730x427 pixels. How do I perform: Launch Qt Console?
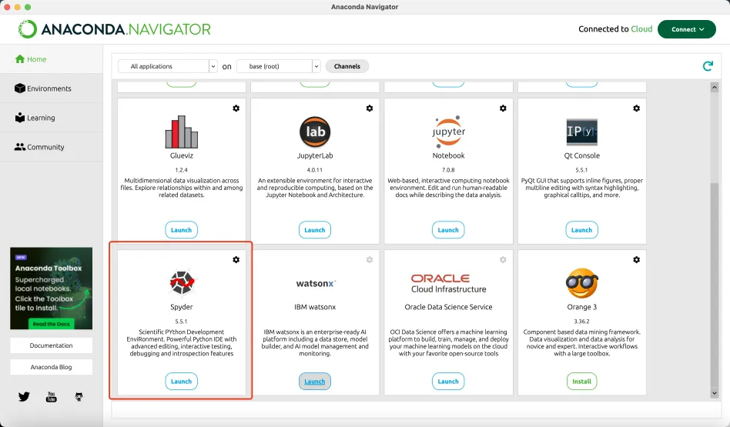[x=582, y=230]
